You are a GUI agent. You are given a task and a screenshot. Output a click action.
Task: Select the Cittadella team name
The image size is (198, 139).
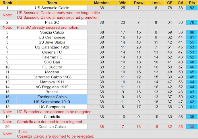pyautogui.click(x=52, y=117)
